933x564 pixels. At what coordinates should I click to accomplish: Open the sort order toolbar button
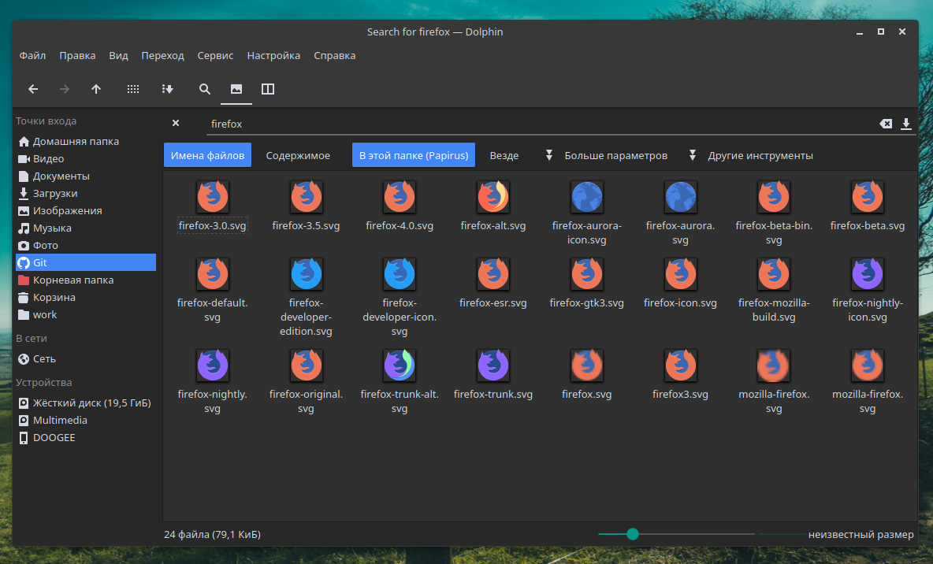click(167, 89)
